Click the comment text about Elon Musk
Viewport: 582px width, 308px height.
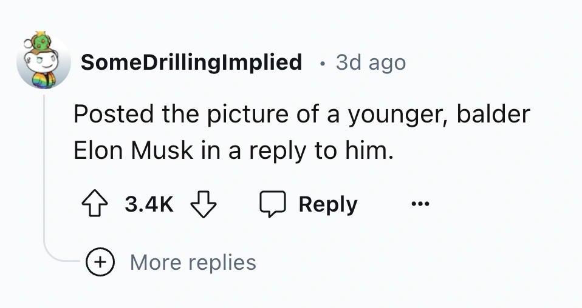(x=302, y=132)
